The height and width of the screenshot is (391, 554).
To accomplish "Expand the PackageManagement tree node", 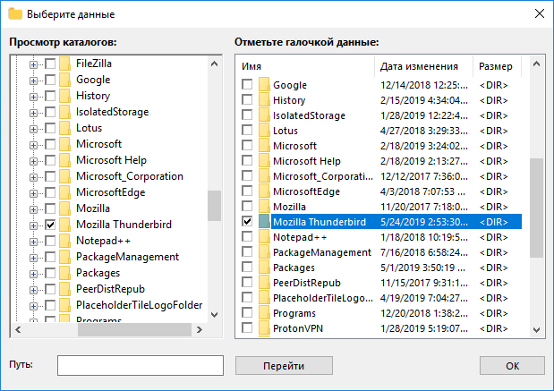I will [33, 258].
